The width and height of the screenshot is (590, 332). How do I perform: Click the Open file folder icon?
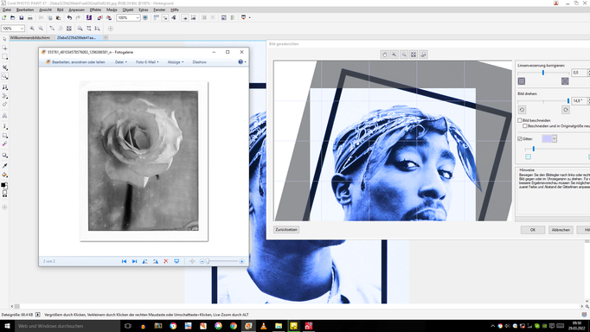point(13,17)
